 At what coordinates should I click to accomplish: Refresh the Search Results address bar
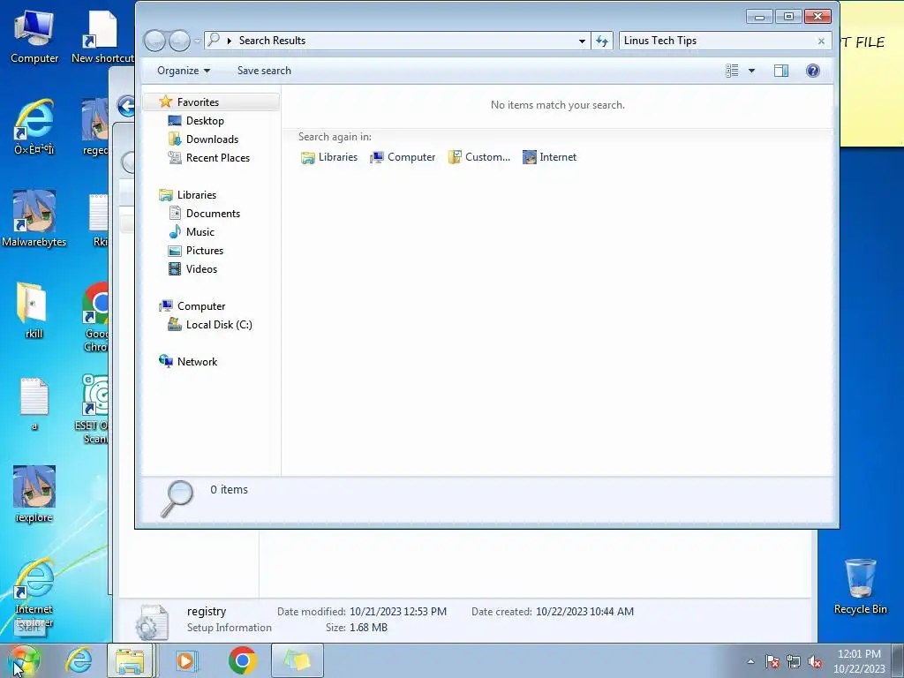(x=602, y=41)
